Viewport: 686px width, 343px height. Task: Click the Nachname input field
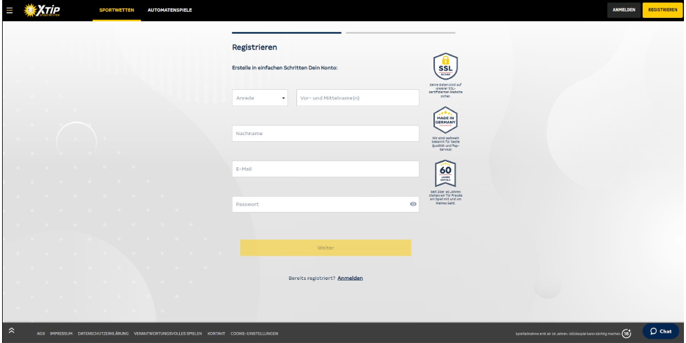click(325, 134)
